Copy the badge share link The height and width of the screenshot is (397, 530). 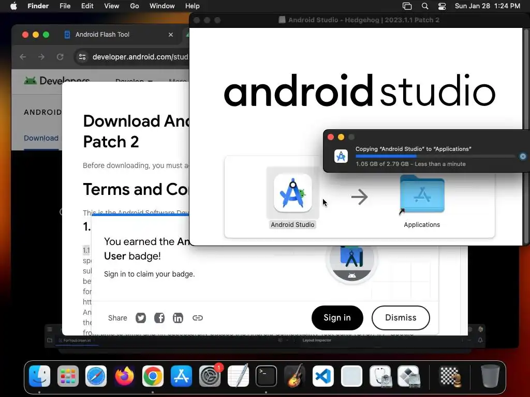coord(197,318)
